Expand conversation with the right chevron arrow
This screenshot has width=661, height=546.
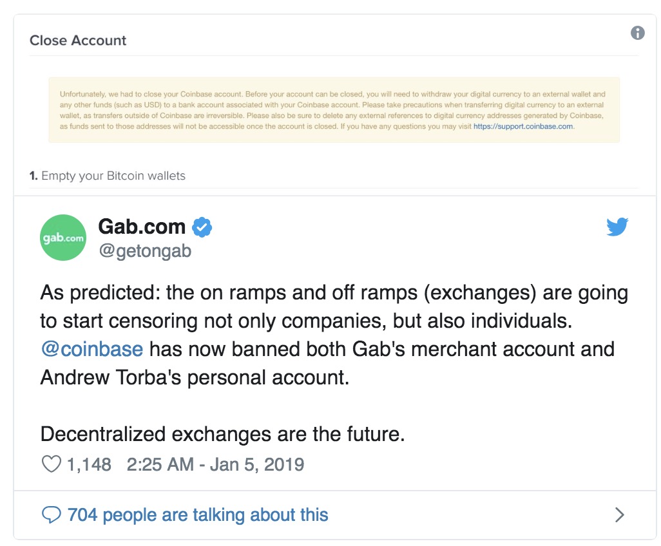[x=619, y=515]
